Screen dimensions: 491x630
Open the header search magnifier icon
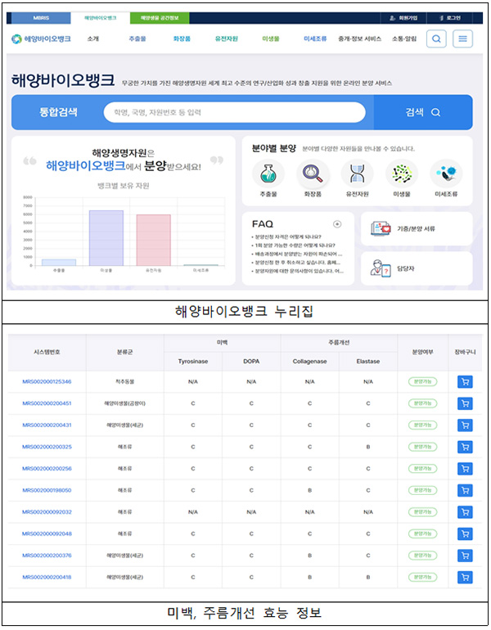coord(437,38)
